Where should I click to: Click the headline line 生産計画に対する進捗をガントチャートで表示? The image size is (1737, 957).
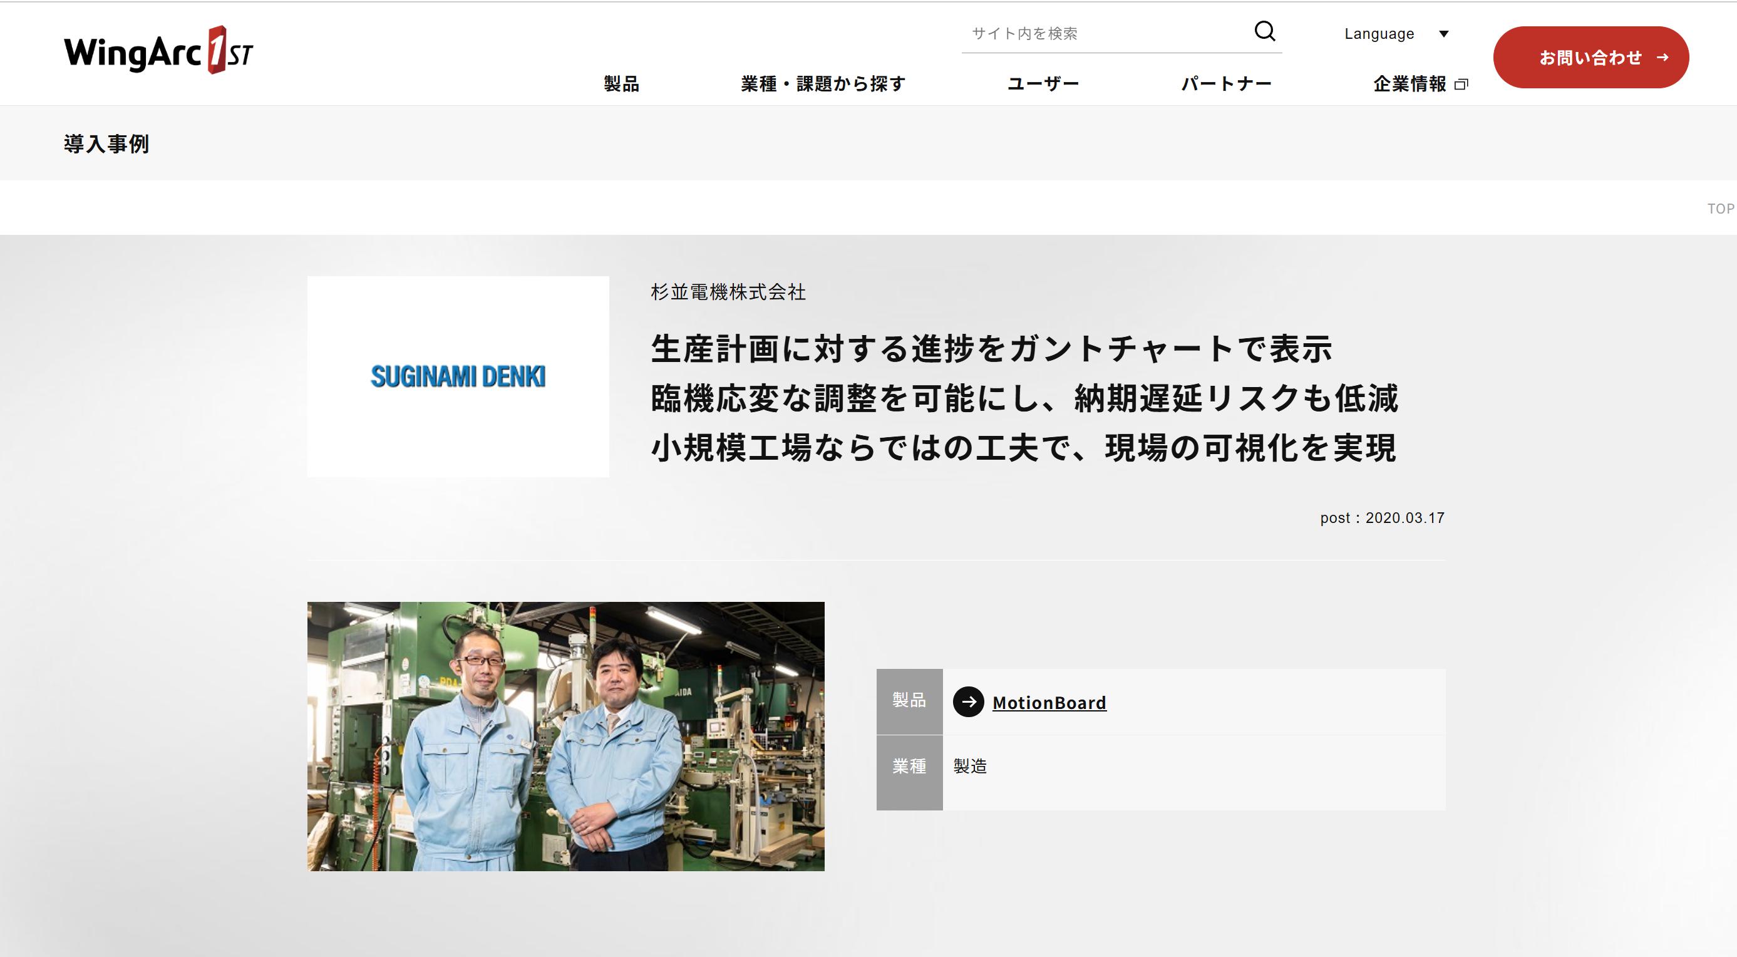click(x=991, y=349)
